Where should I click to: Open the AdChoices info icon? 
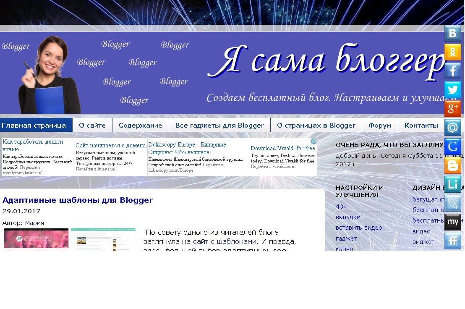(x=313, y=141)
